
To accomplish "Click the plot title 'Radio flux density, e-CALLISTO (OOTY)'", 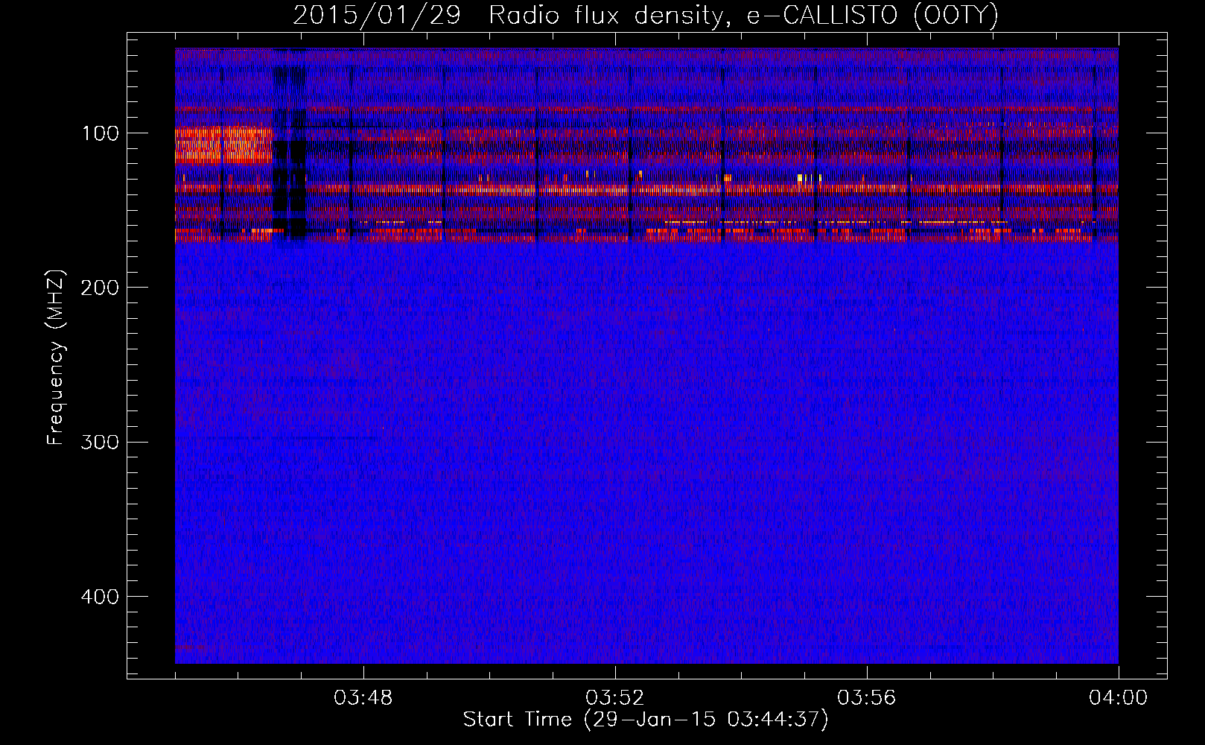I will click(x=743, y=16).
